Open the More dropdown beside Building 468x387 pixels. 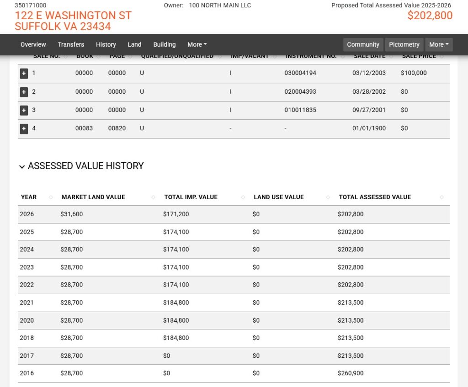197,44
